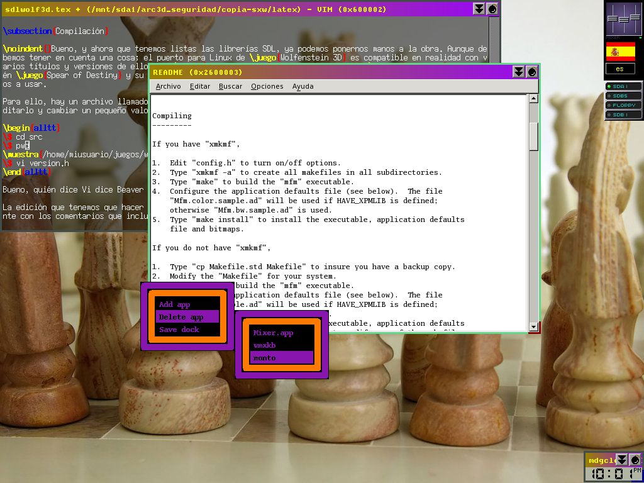Image resolution: width=644 pixels, height=483 pixels.
Task: Open the Buscar menu in README window
Action: pyautogui.click(x=230, y=86)
